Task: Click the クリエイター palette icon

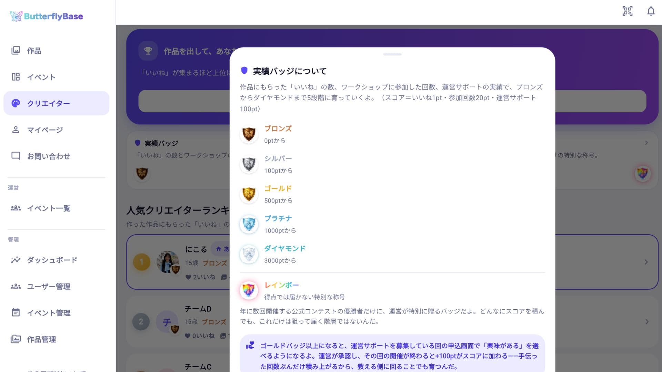Action: point(16,103)
